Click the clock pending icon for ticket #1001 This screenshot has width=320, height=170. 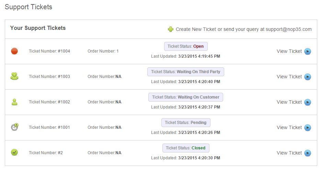pyautogui.click(x=14, y=127)
